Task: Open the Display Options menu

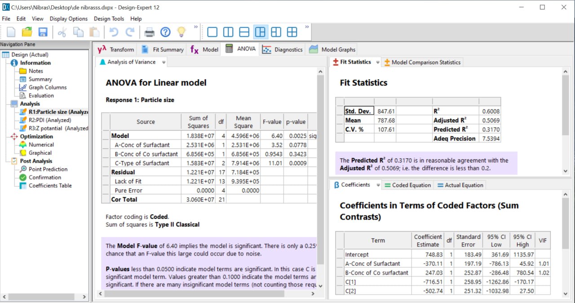Action: pyautogui.click(x=68, y=19)
